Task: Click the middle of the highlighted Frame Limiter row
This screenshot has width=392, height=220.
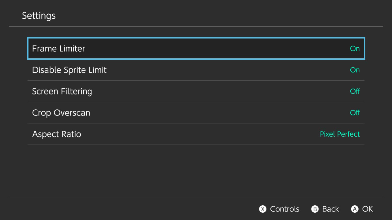Action: 196,49
